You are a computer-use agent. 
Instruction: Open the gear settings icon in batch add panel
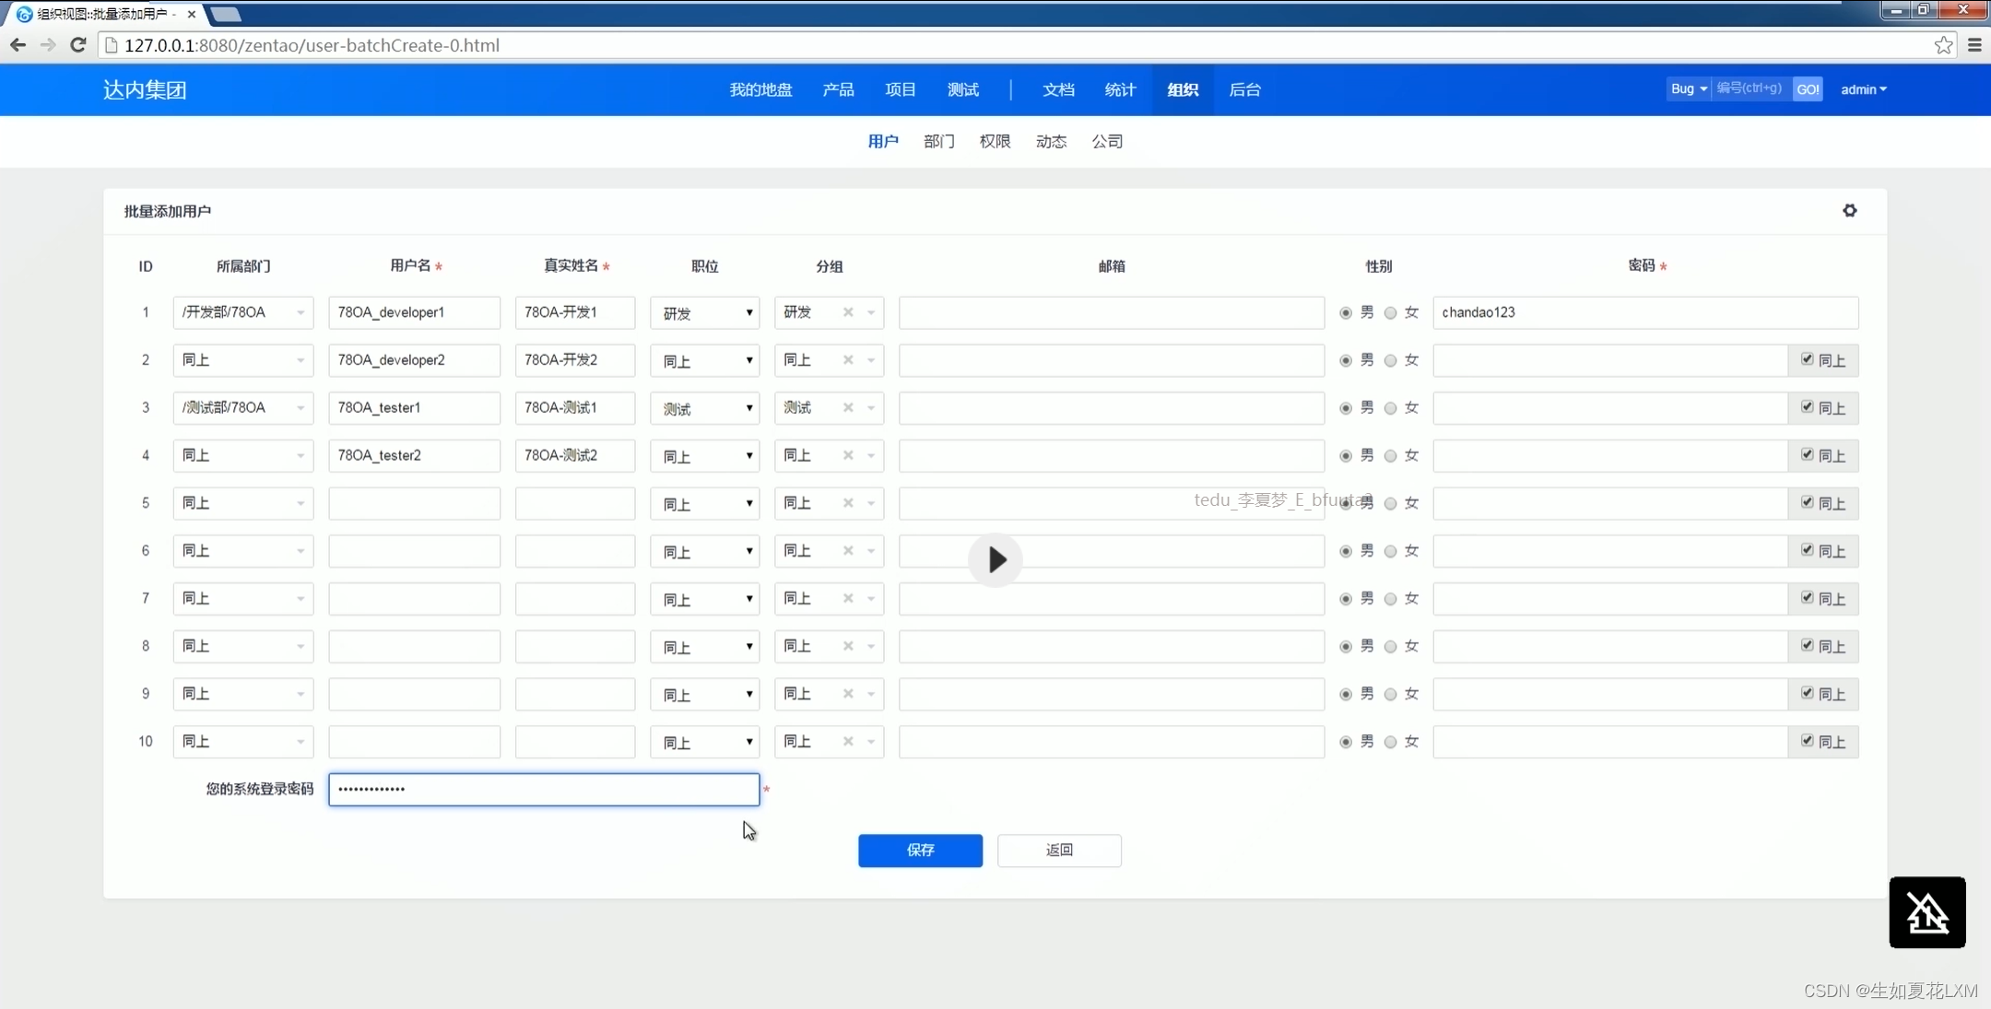(x=1849, y=210)
